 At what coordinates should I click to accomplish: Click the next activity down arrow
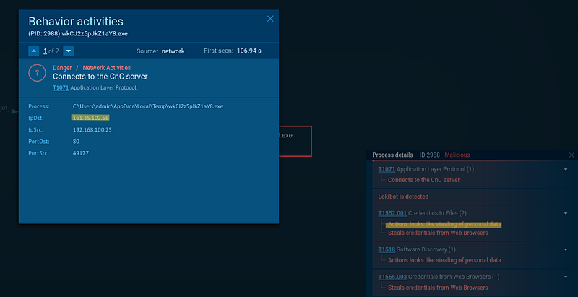coord(68,51)
